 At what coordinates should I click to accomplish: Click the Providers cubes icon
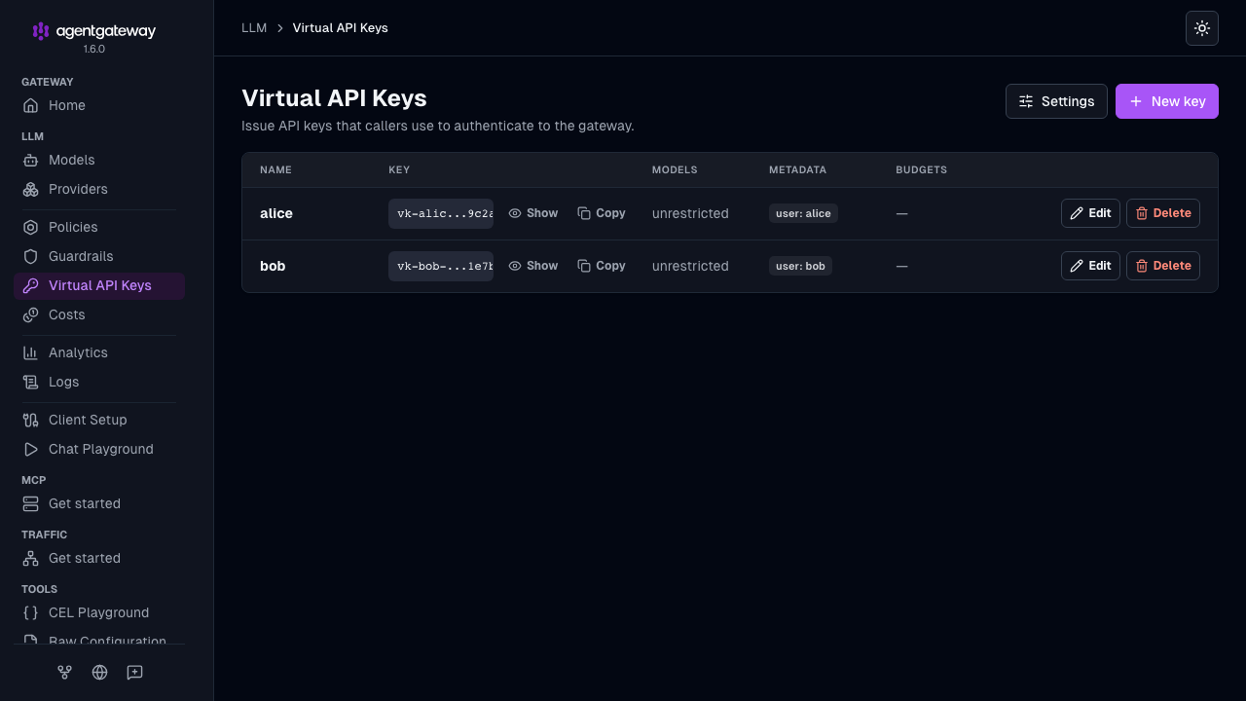point(30,189)
